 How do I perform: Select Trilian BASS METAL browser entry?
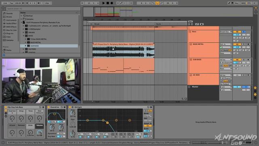point(38,39)
